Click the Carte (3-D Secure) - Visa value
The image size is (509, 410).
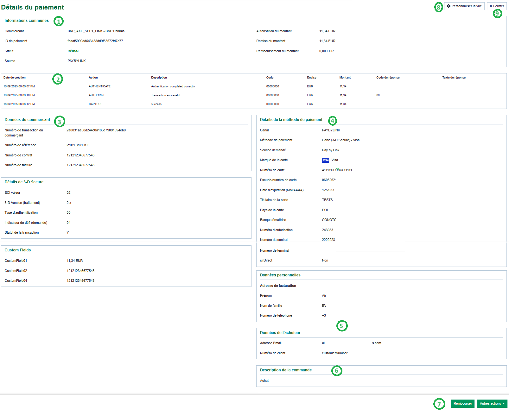click(341, 140)
